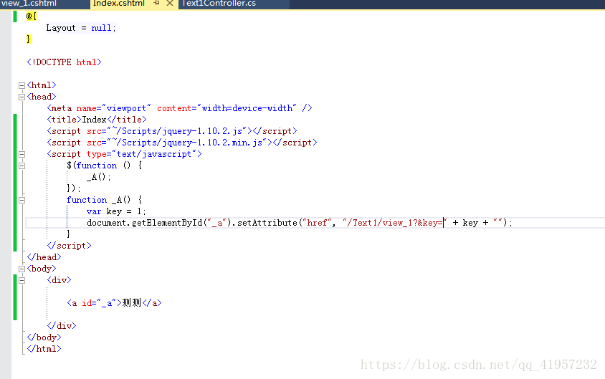Click the Layout = null line
The width and height of the screenshot is (605, 379).
coord(81,28)
